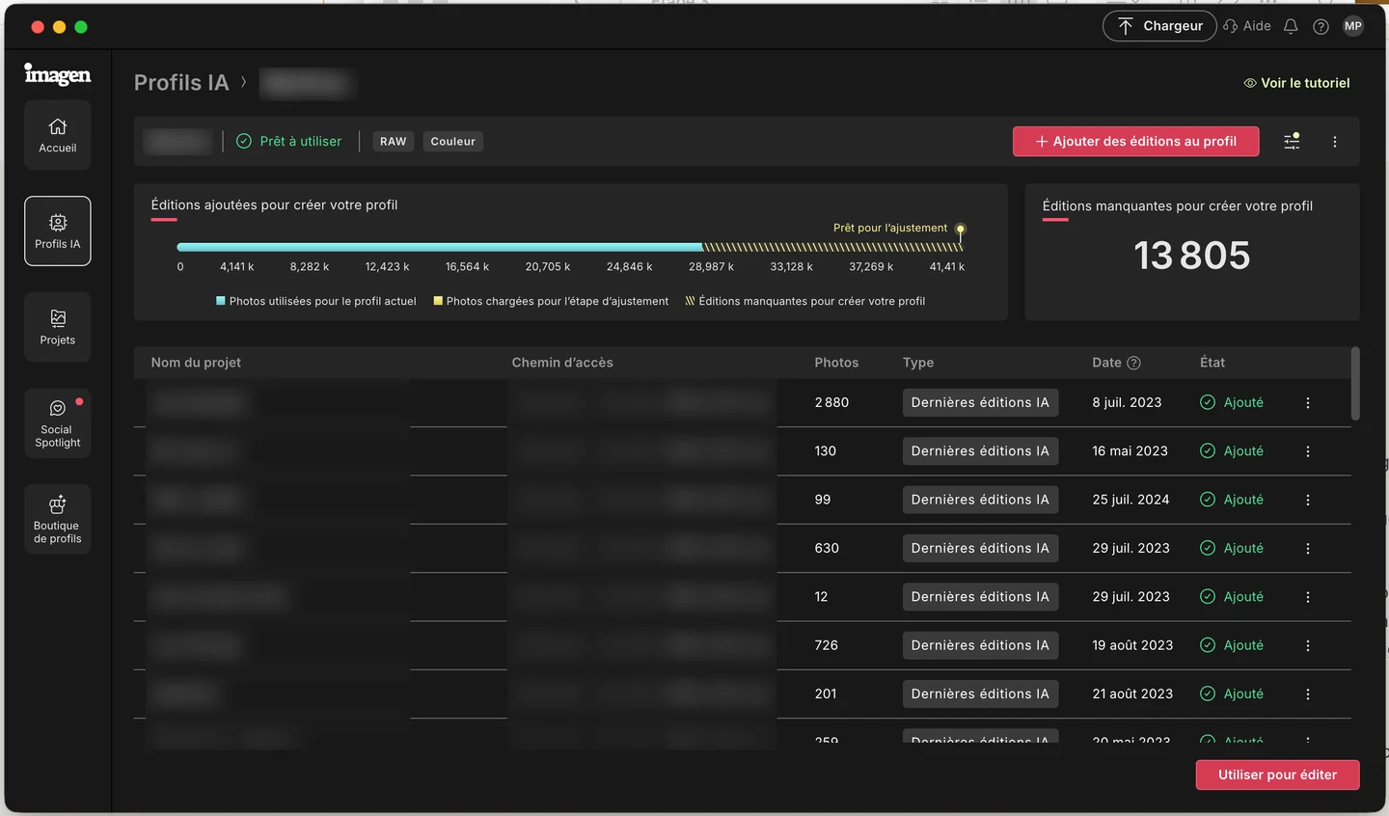Screen dimensions: 1389x816
Task: Open row options for 25 juil. 2024 project
Action: 1308,500
